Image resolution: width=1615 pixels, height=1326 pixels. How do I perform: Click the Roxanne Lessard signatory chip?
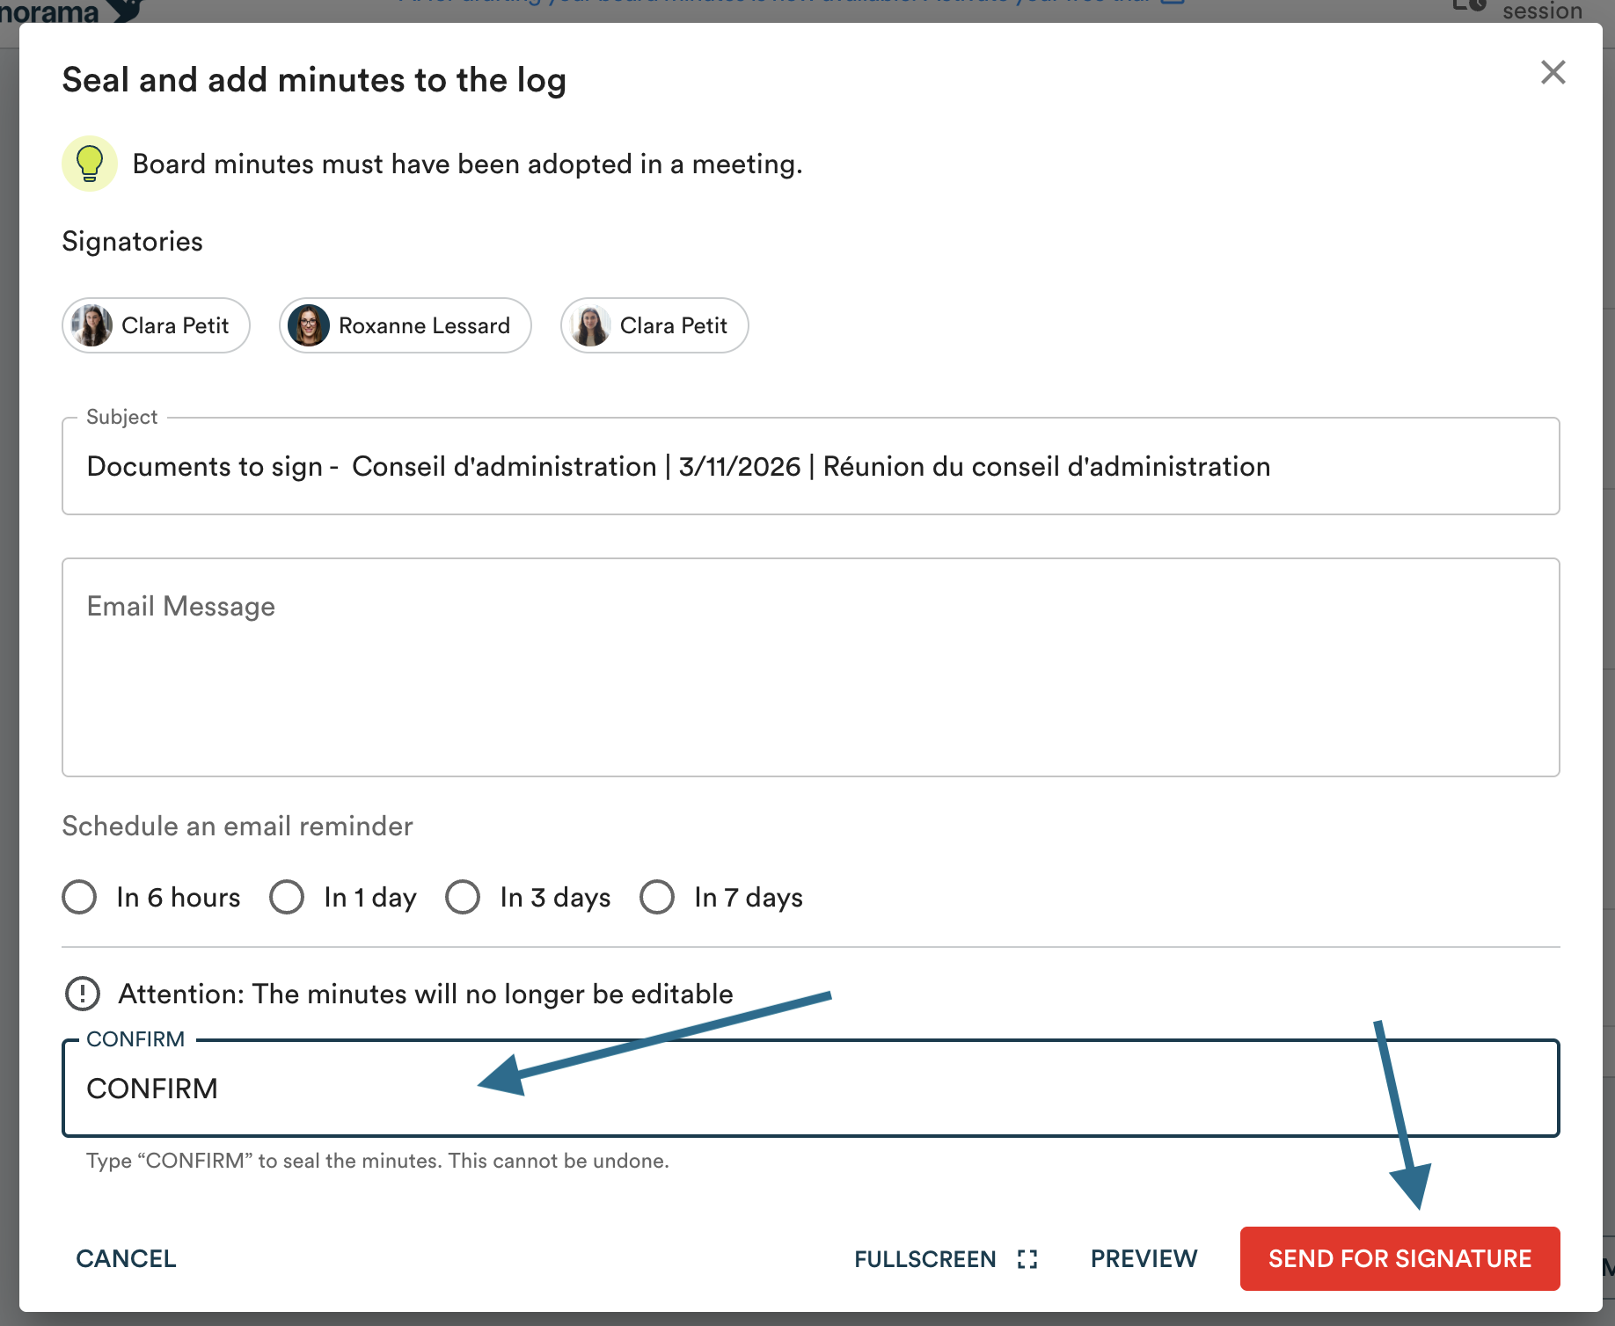(x=423, y=325)
